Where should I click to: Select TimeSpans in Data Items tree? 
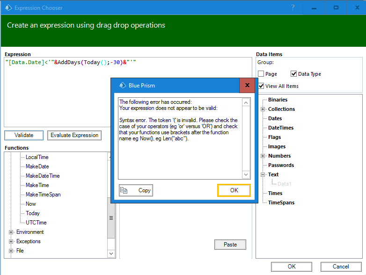(281, 203)
